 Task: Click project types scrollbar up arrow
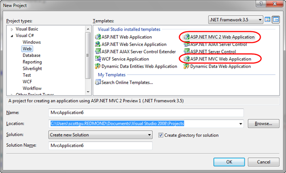[88, 29]
